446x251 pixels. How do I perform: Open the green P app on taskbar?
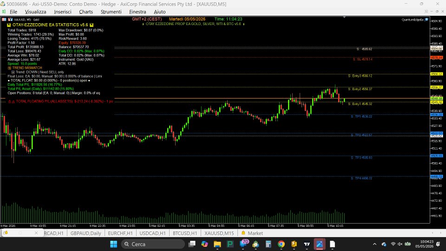(x=230, y=244)
